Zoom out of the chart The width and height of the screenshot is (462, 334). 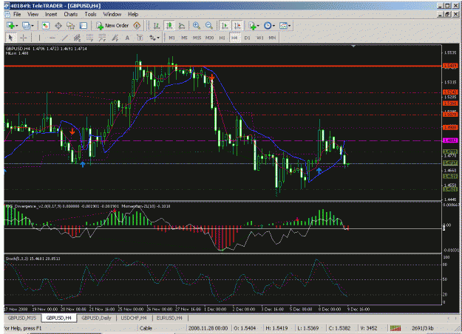(209, 26)
